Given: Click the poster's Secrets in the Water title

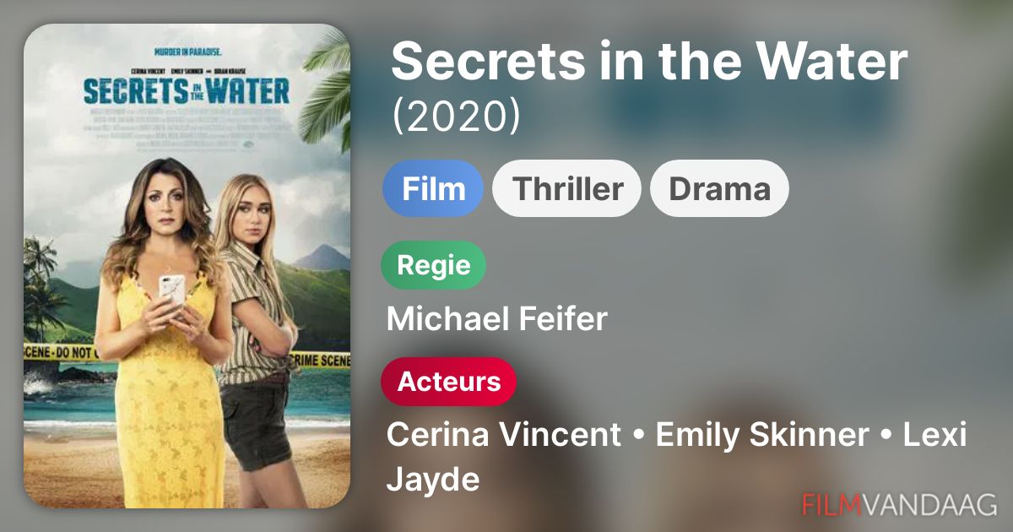Looking at the screenshot, I should point(187,90).
